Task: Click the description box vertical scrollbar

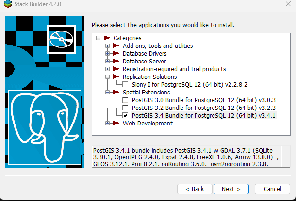Action: 286,156
